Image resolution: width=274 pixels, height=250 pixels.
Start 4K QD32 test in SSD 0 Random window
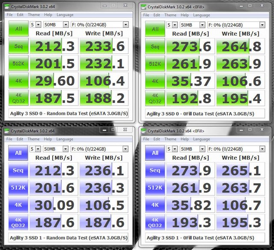[18, 98]
